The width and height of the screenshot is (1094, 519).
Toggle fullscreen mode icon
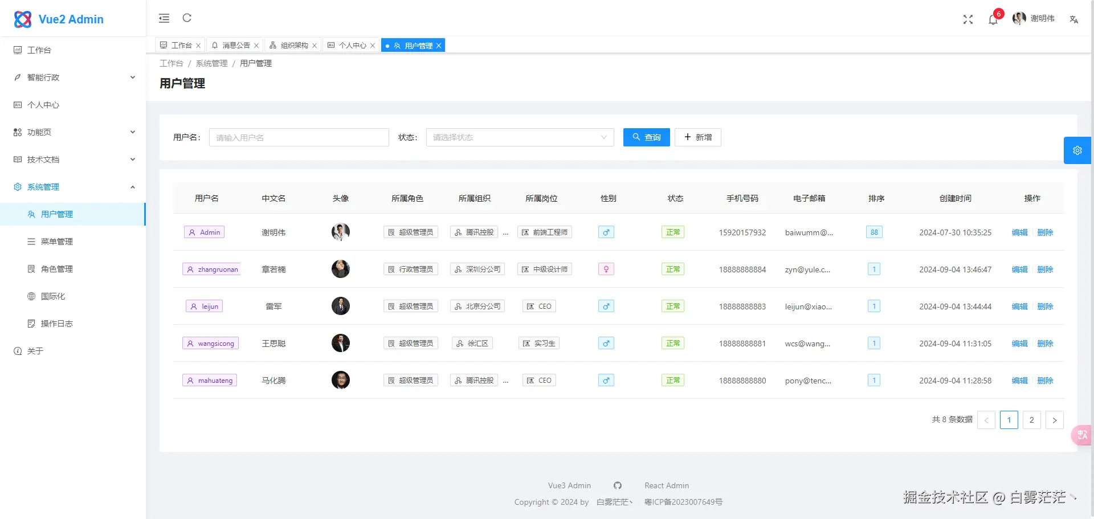click(968, 19)
